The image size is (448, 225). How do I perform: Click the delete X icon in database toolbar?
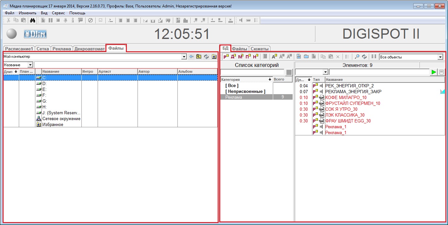coord(338,56)
